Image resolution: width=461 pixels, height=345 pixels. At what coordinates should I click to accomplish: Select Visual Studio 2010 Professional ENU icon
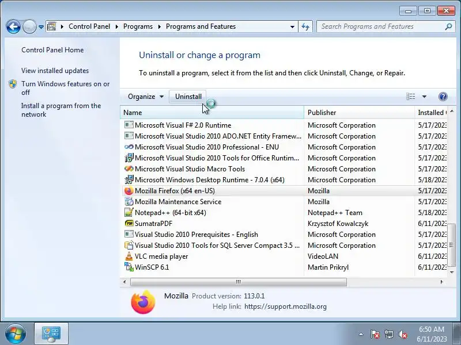[129, 147]
